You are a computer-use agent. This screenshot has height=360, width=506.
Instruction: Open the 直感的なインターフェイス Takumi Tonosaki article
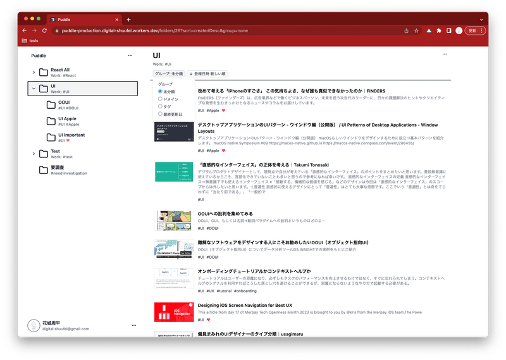(263, 165)
